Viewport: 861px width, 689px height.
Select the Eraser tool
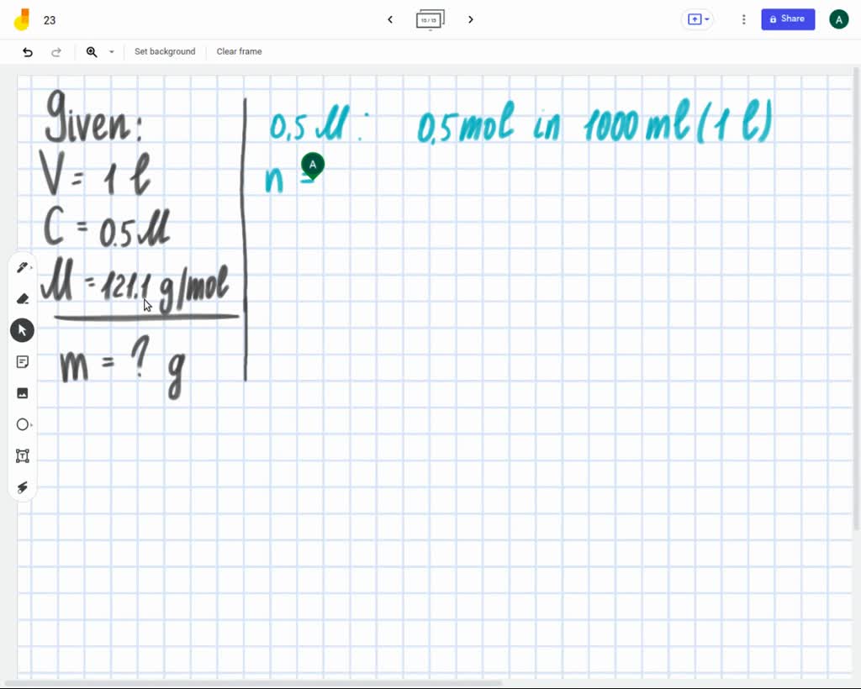click(x=23, y=298)
